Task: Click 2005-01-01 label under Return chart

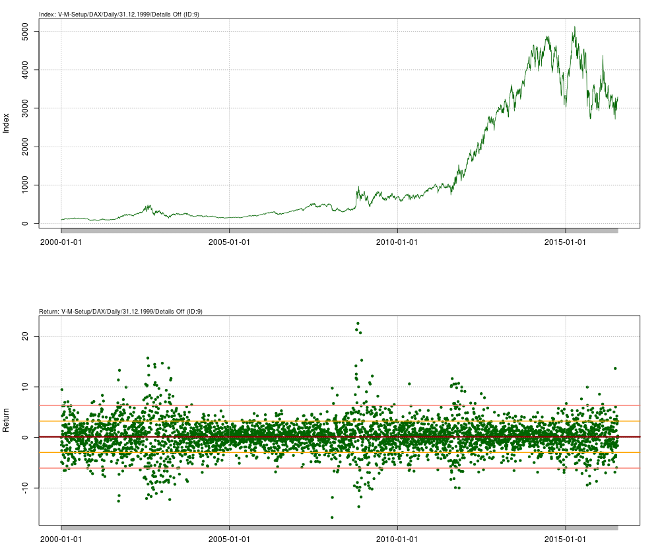Action: point(229,539)
